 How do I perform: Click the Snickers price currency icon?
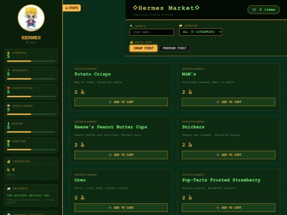click(x=190, y=145)
